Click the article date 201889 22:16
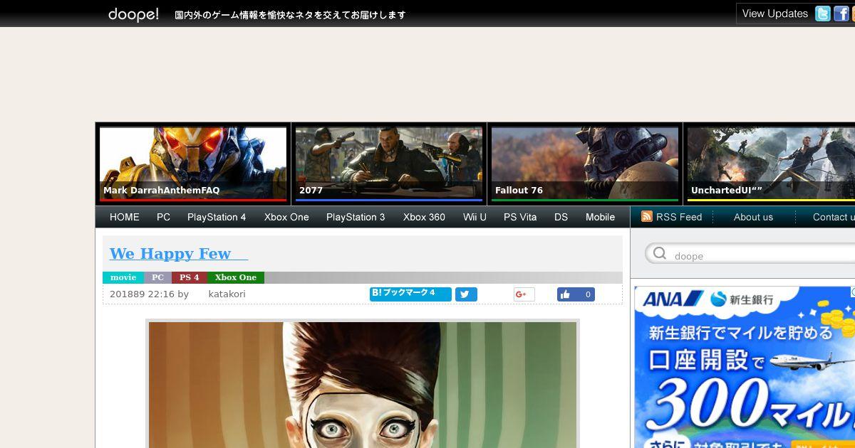Image resolution: width=855 pixels, height=448 pixels. tap(142, 294)
